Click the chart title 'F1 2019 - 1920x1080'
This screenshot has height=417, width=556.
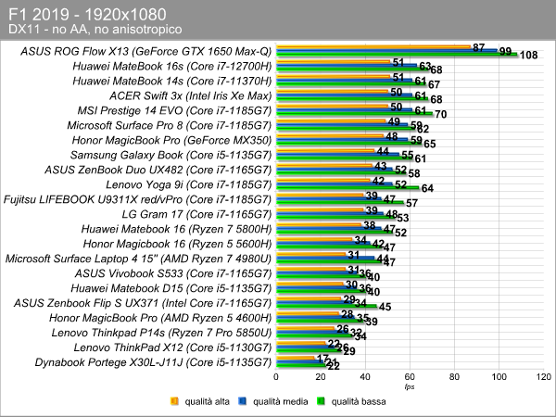coord(87,15)
